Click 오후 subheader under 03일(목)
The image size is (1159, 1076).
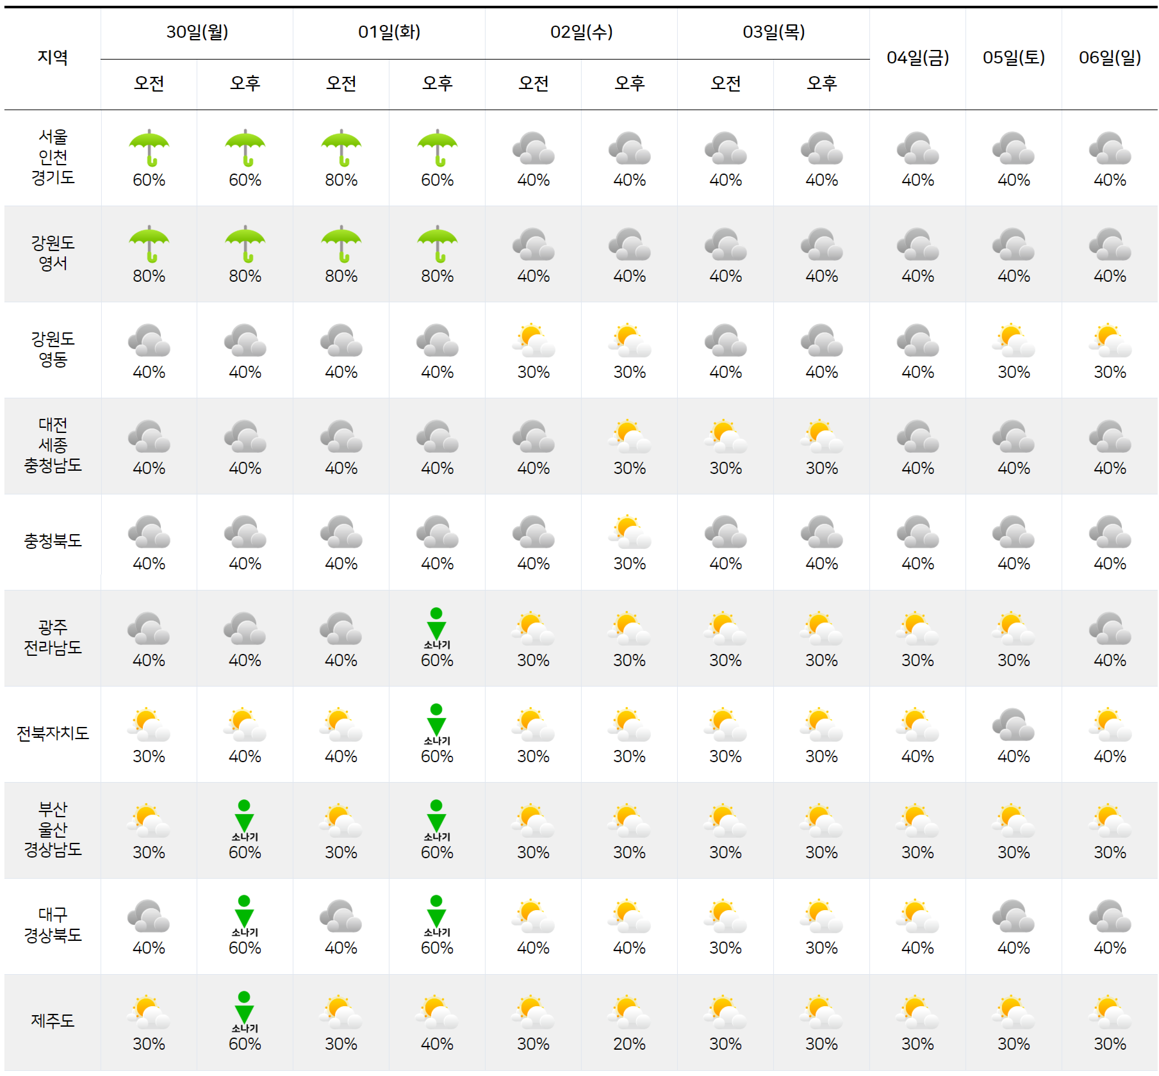click(x=821, y=83)
